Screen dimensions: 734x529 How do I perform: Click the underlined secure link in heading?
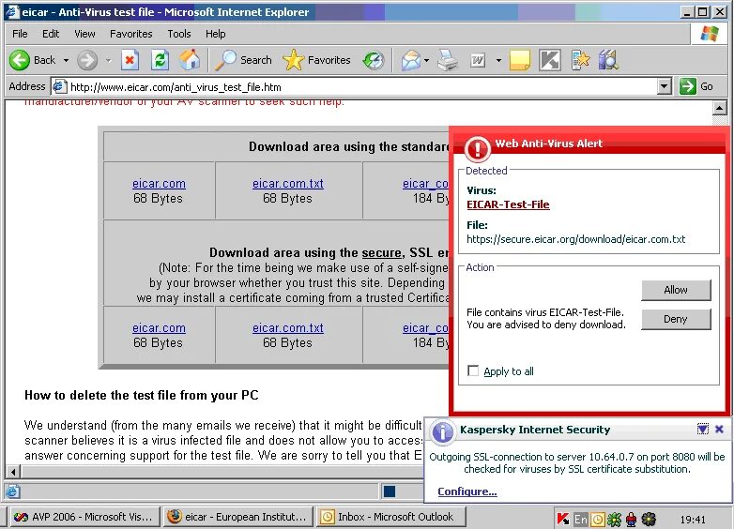(x=381, y=253)
